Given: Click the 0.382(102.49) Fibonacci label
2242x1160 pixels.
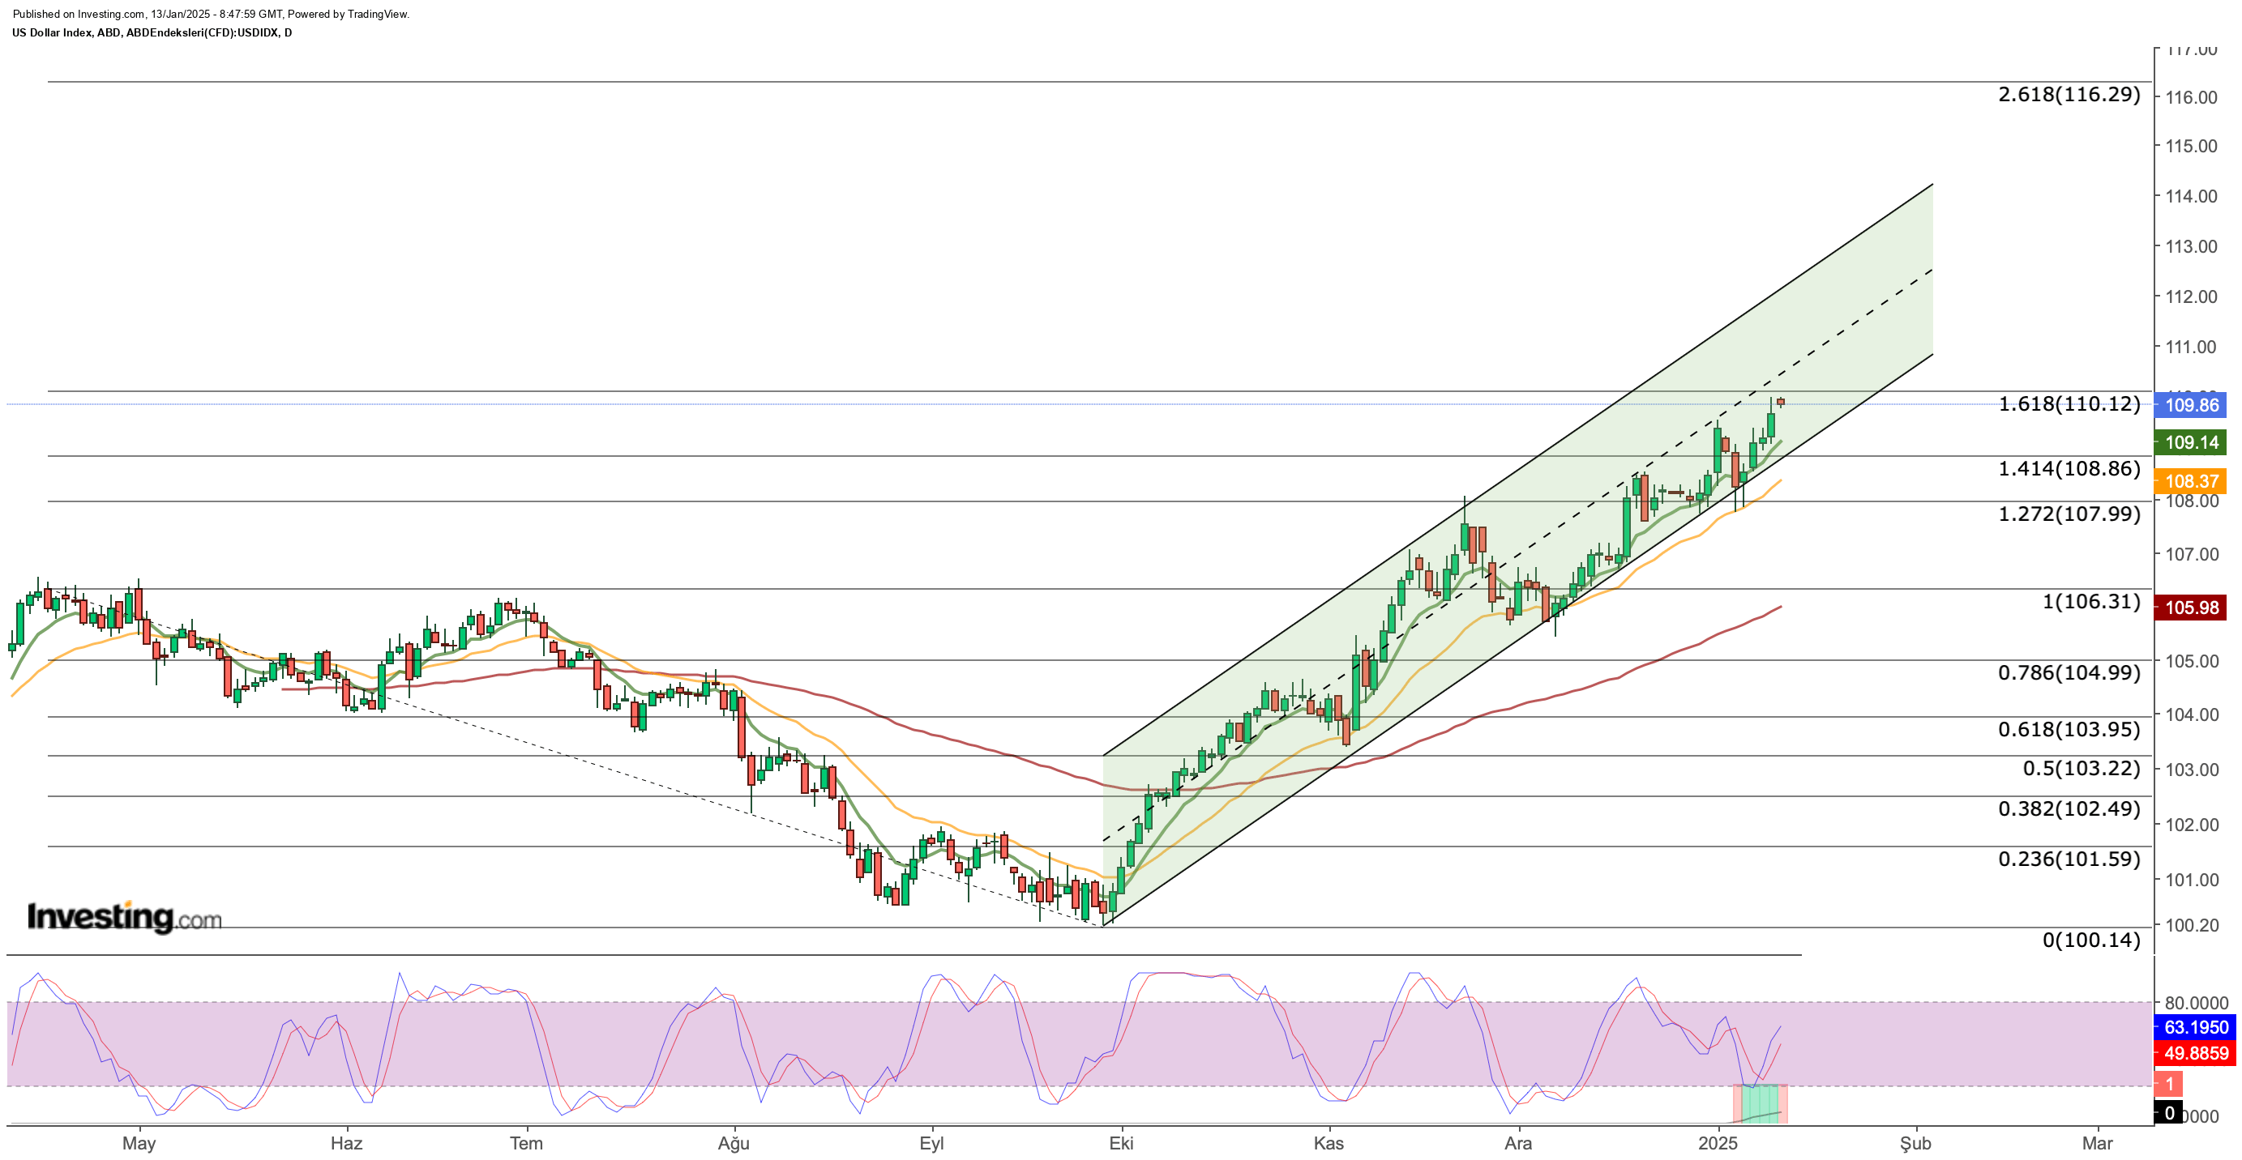Looking at the screenshot, I should tap(2069, 808).
